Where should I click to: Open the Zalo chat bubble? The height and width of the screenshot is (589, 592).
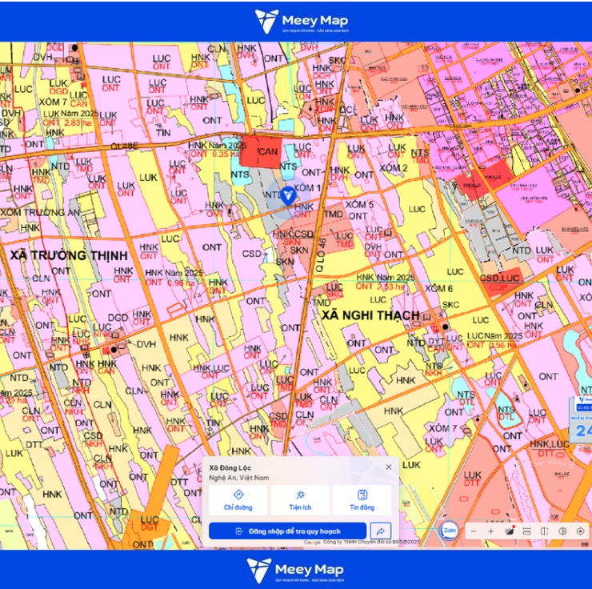450,531
